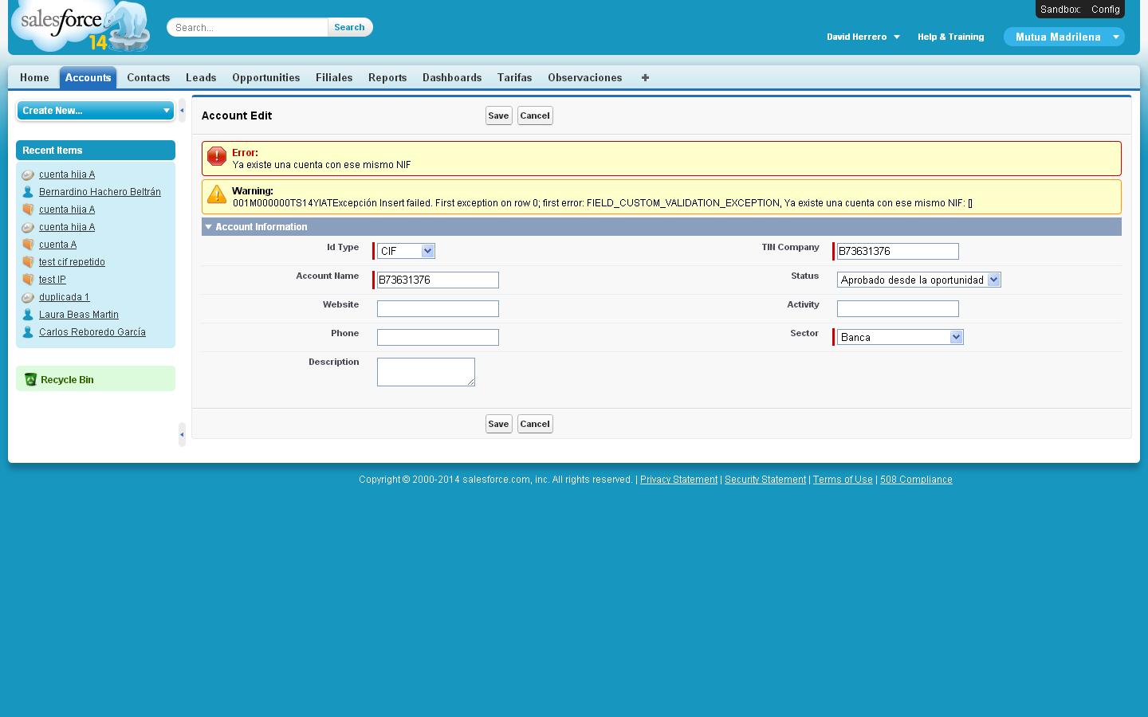Open the Tarifas tab
The width and height of the screenshot is (1148, 717).
pyautogui.click(x=514, y=77)
